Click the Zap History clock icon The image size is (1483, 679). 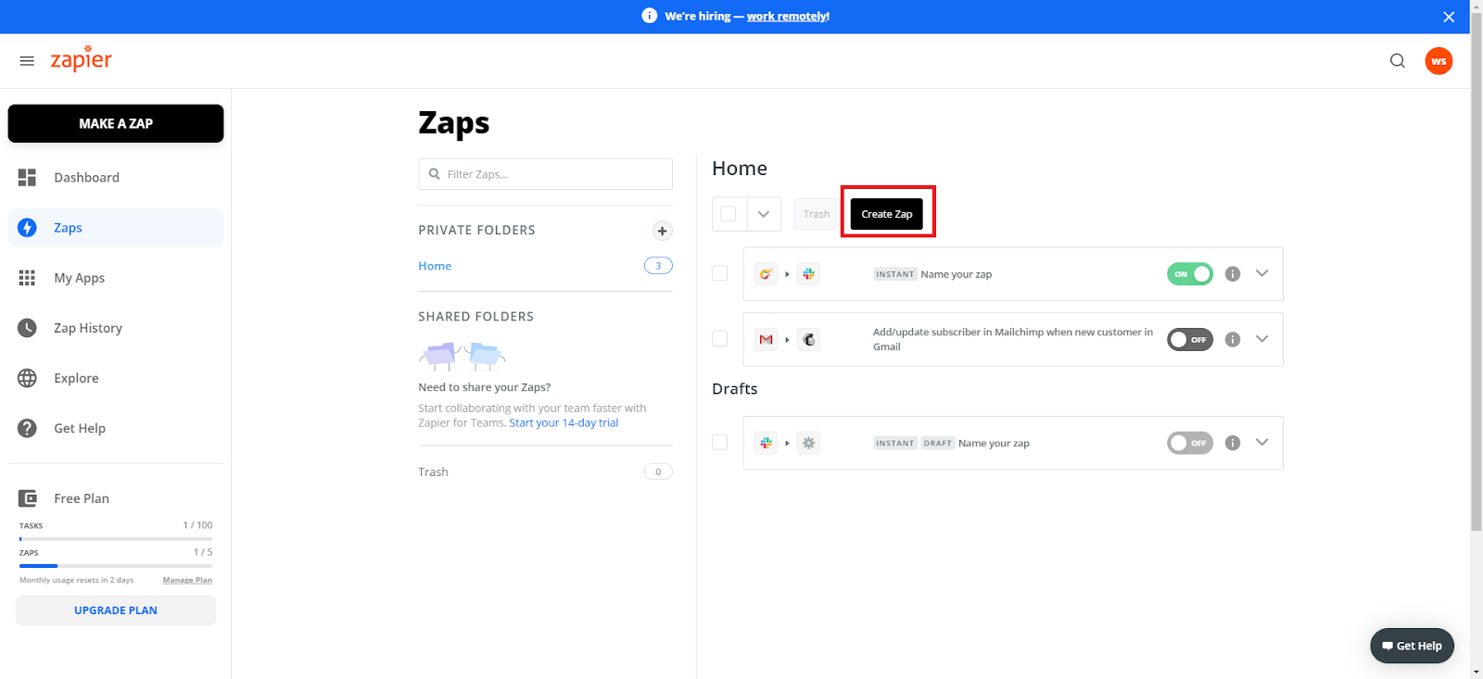coord(27,328)
